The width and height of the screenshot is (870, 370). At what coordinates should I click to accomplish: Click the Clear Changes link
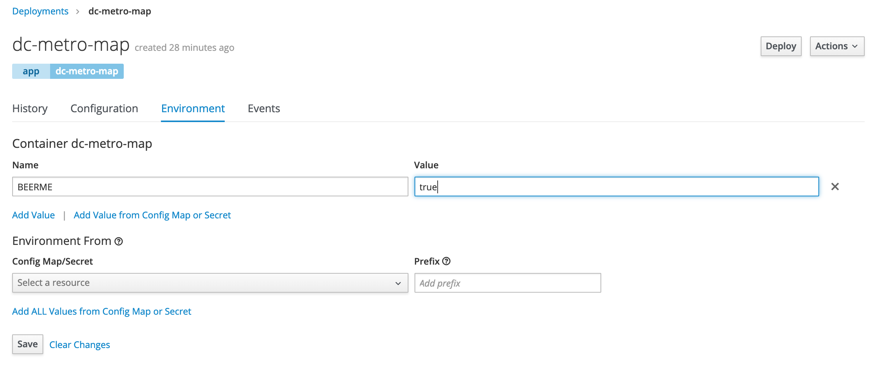click(80, 345)
